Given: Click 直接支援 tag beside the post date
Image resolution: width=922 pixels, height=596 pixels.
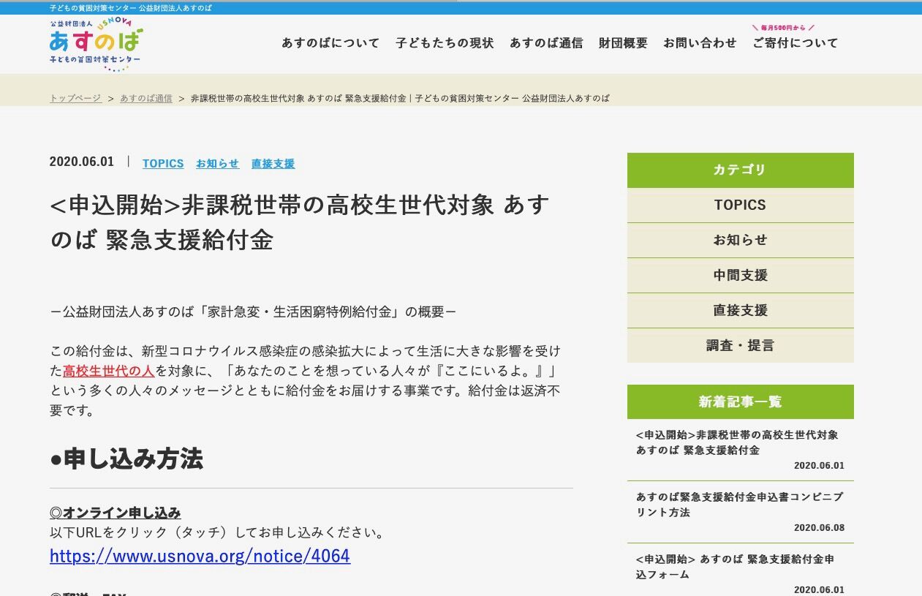Looking at the screenshot, I should pos(273,164).
